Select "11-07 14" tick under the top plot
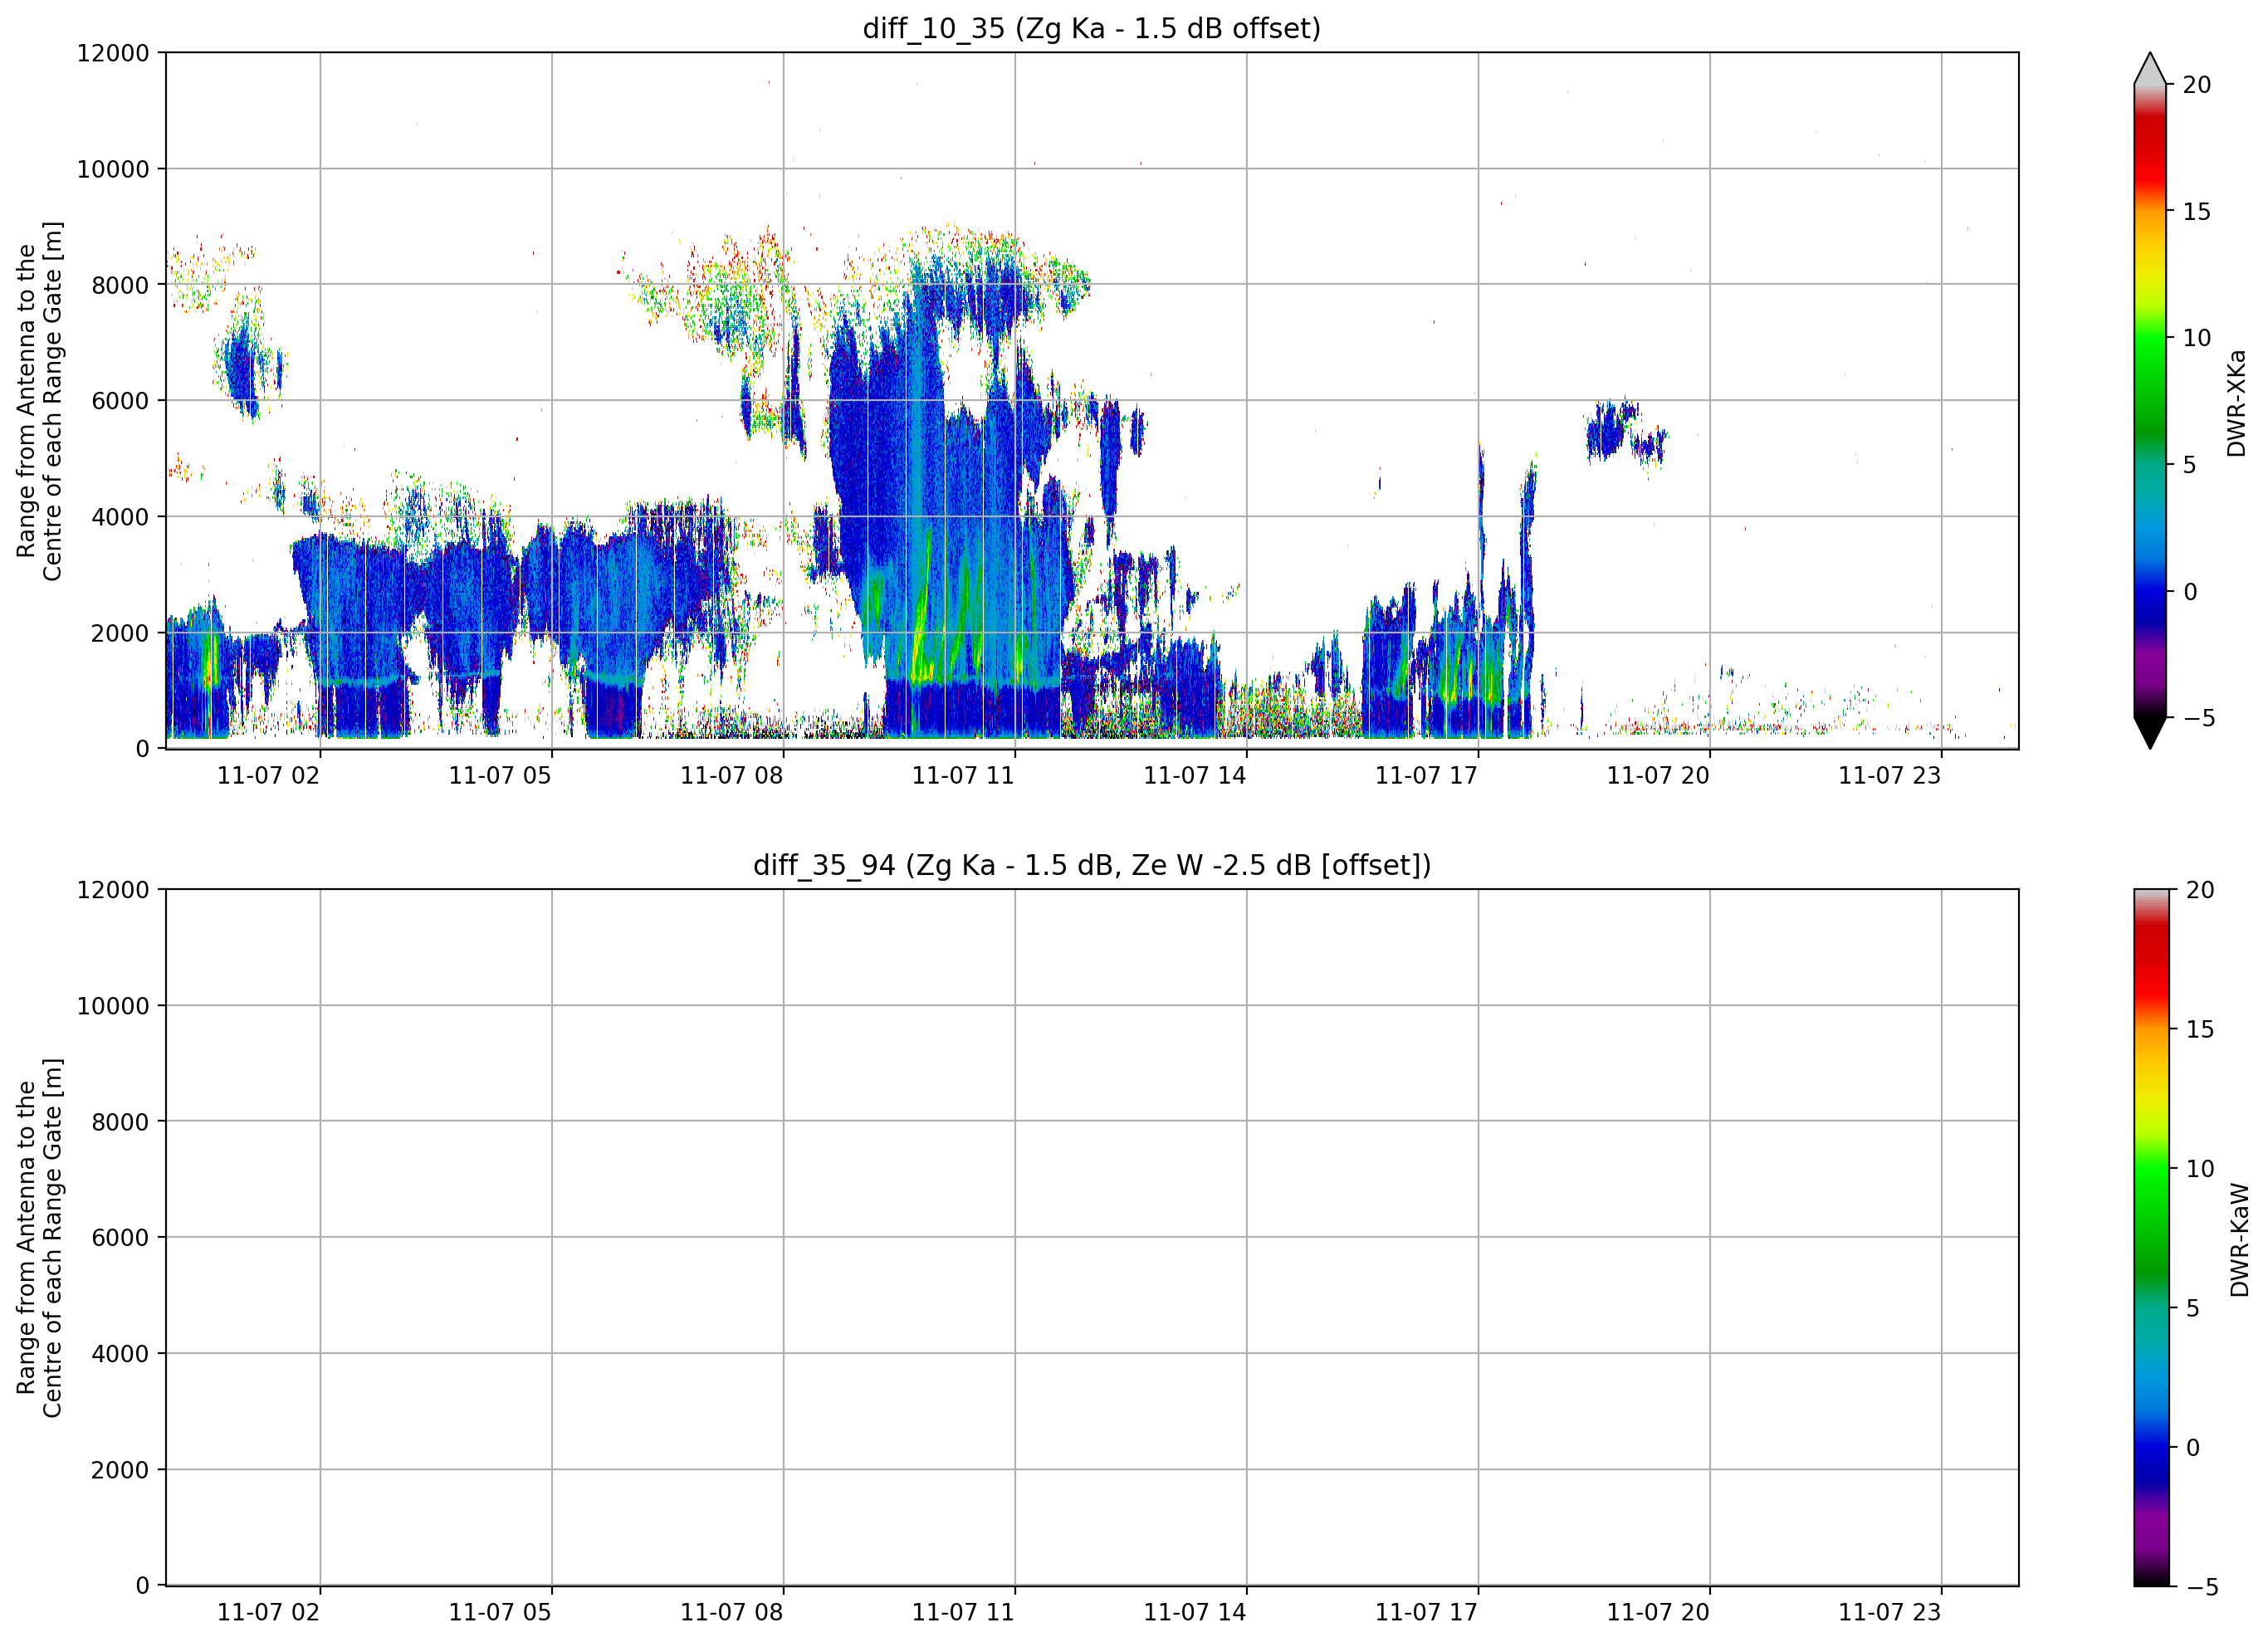 [1195, 776]
